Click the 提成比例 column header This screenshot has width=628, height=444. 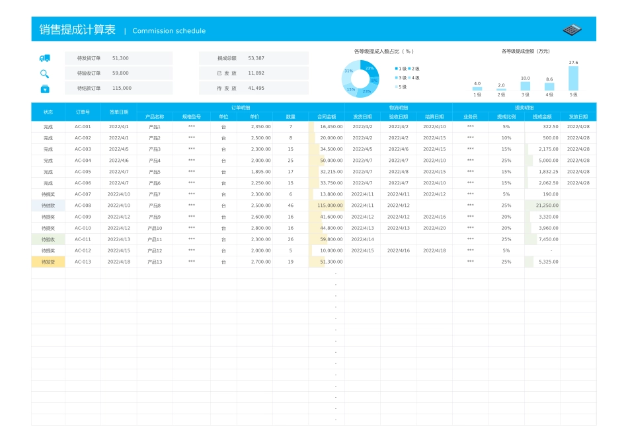pos(506,116)
